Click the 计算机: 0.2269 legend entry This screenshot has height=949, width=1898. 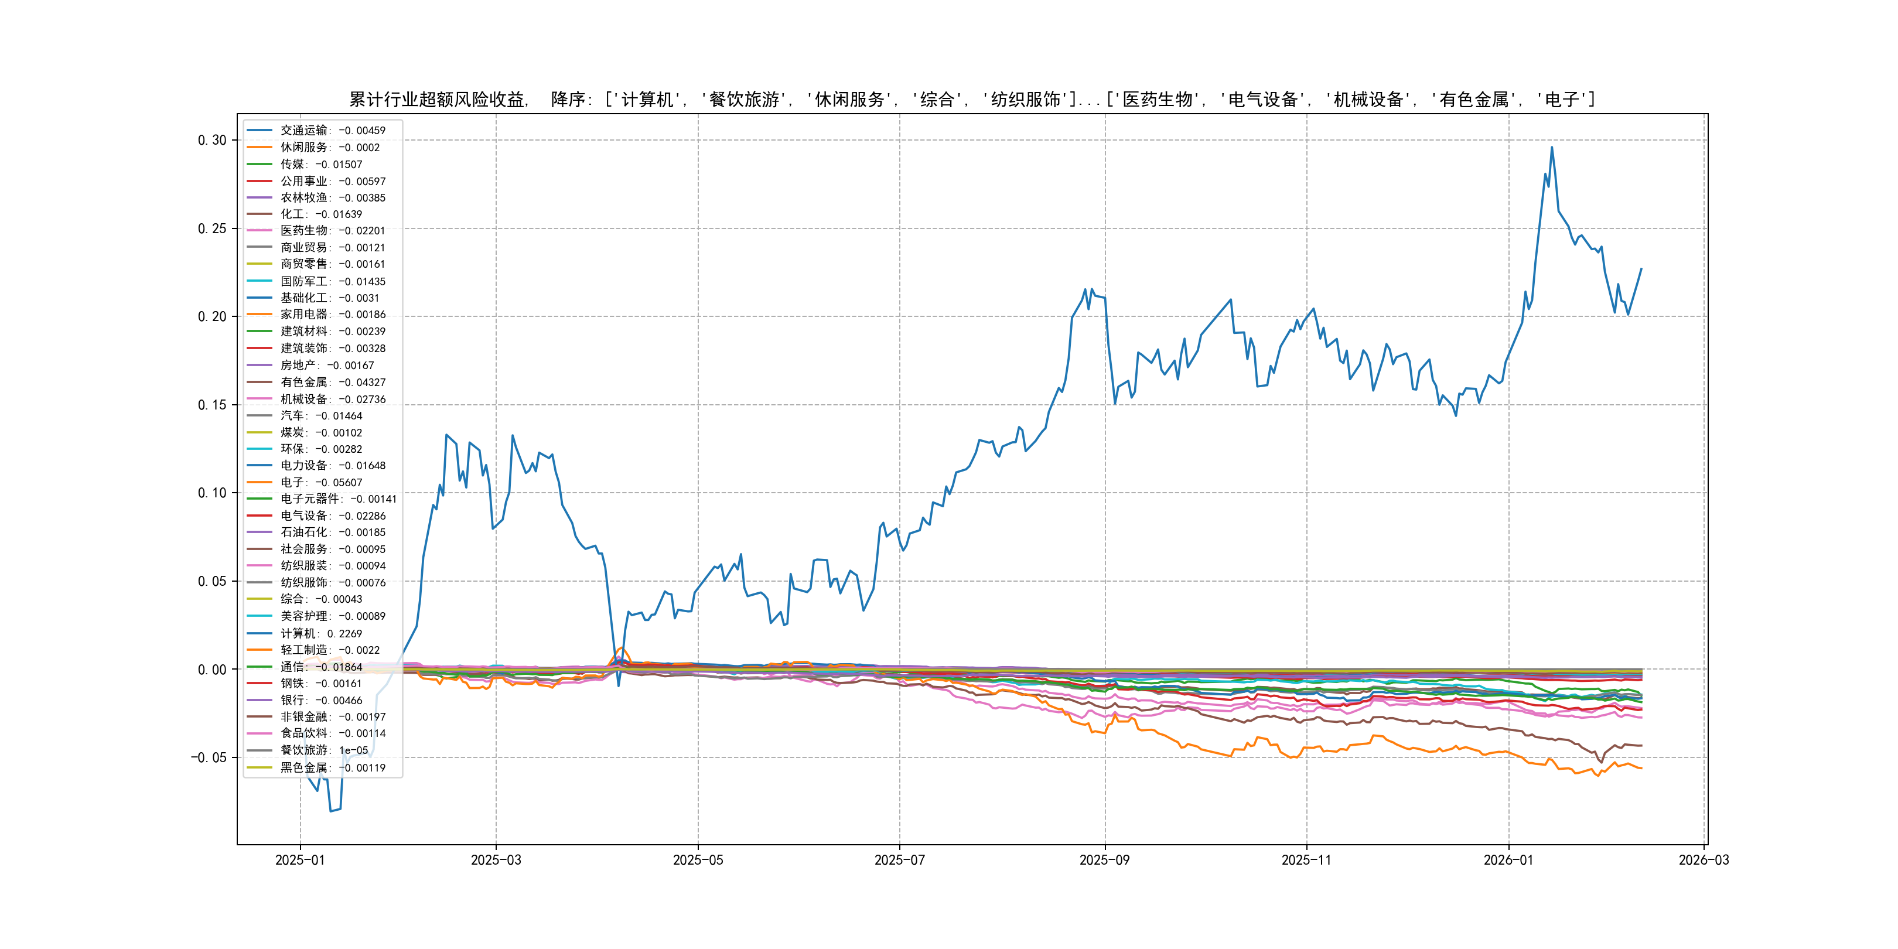(x=320, y=633)
